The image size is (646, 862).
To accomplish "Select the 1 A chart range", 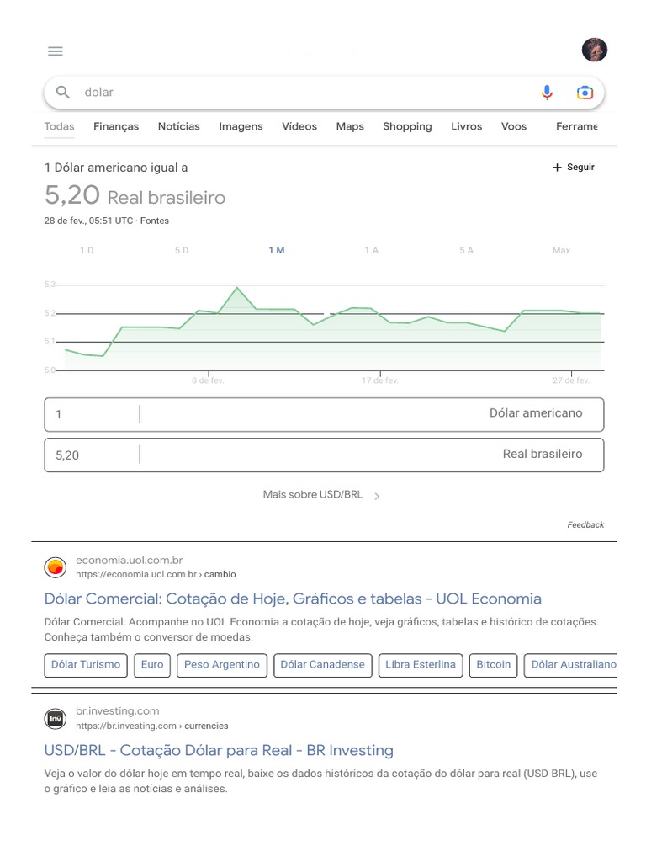I will click(x=371, y=251).
